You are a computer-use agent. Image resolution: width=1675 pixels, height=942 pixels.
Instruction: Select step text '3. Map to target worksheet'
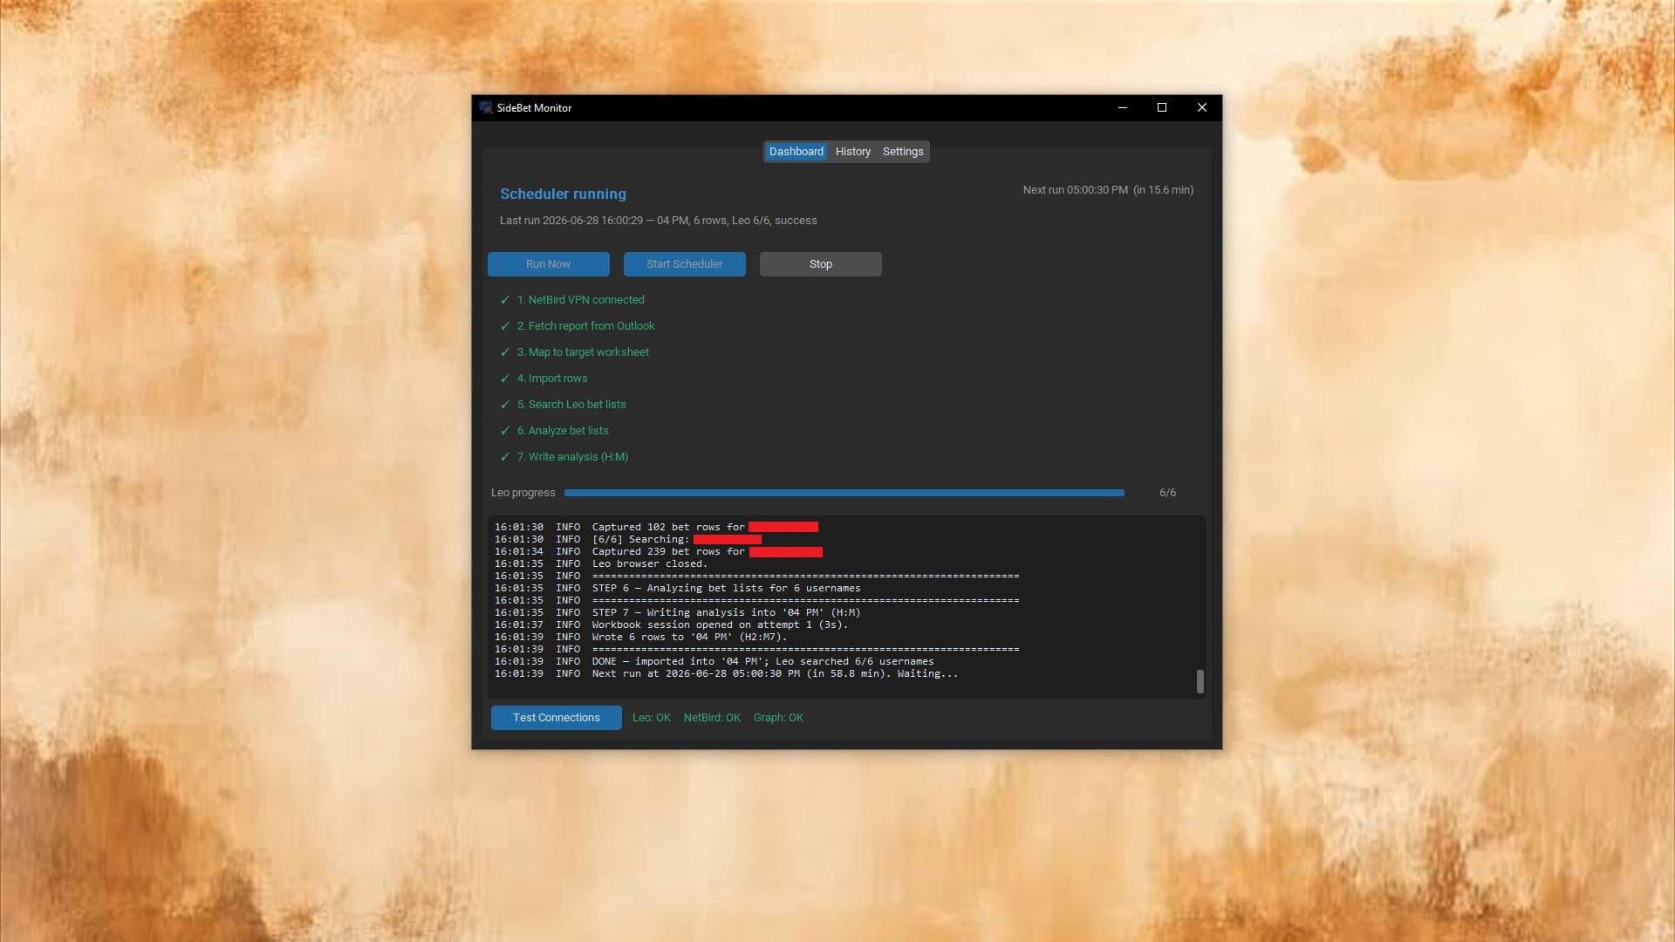[x=583, y=352]
